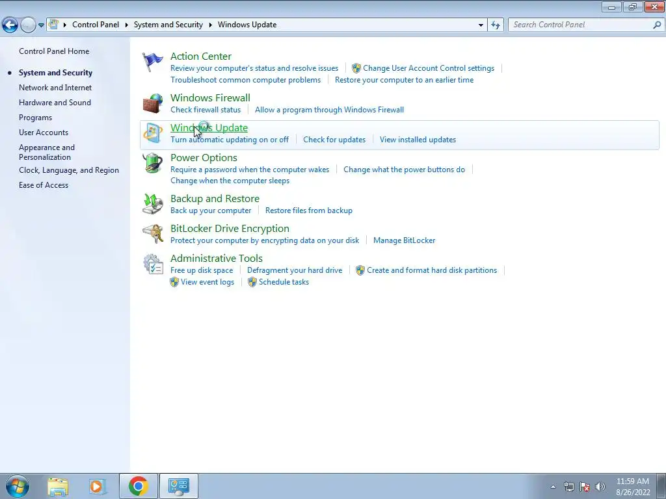This screenshot has height=499, width=666.
Task: Open the Power Options heading
Action: [x=204, y=157]
